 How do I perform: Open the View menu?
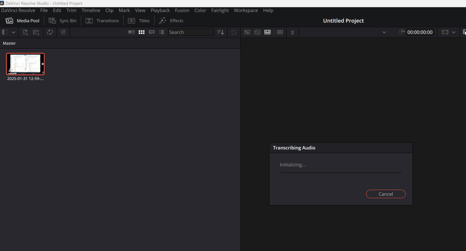[x=140, y=10]
